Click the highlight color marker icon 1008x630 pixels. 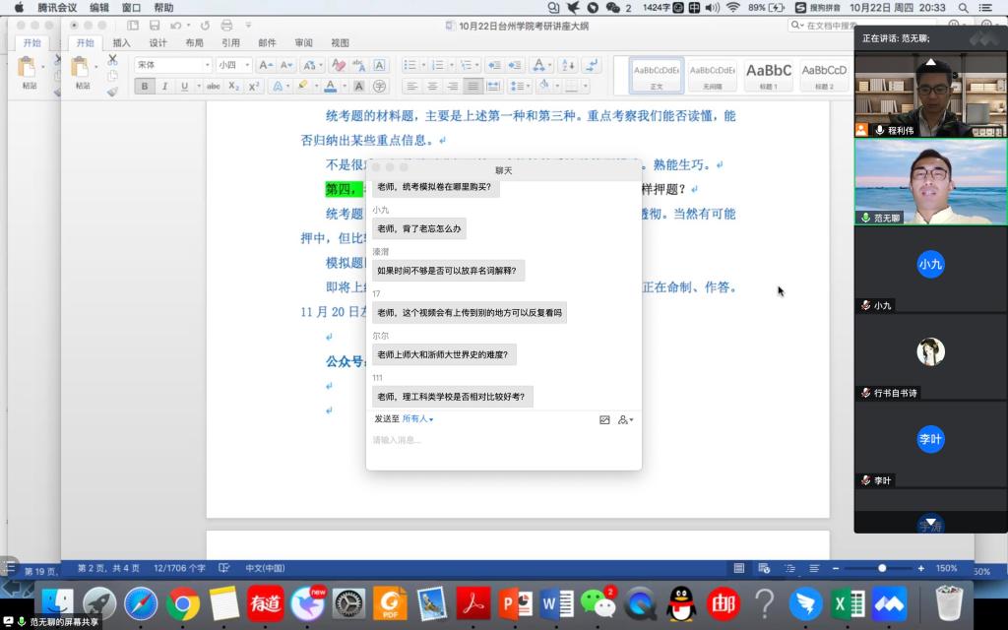tap(303, 87)
